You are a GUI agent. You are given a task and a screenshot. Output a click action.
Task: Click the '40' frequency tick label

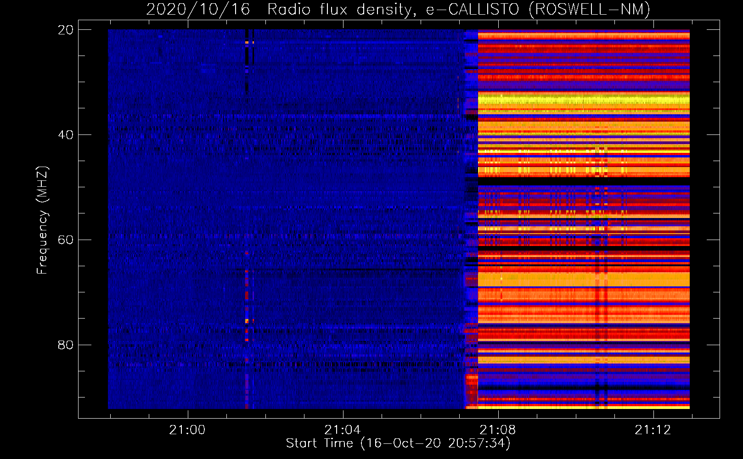point(65,135)
